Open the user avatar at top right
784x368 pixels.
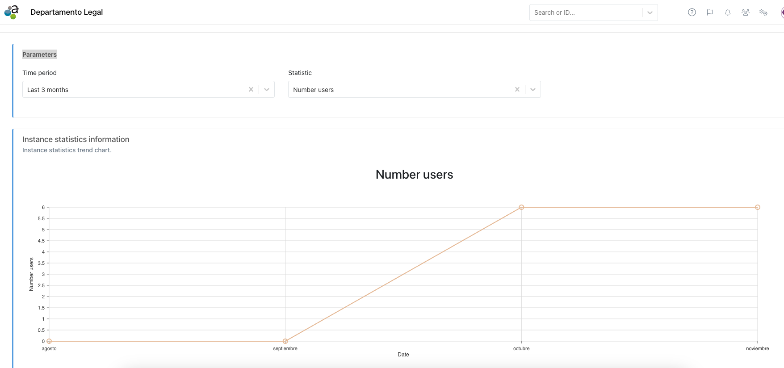click(x=782, y=13)
